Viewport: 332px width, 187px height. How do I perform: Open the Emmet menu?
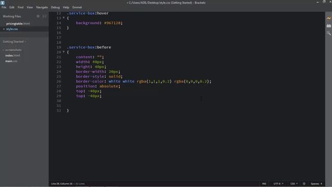click(x=77, y=7)
